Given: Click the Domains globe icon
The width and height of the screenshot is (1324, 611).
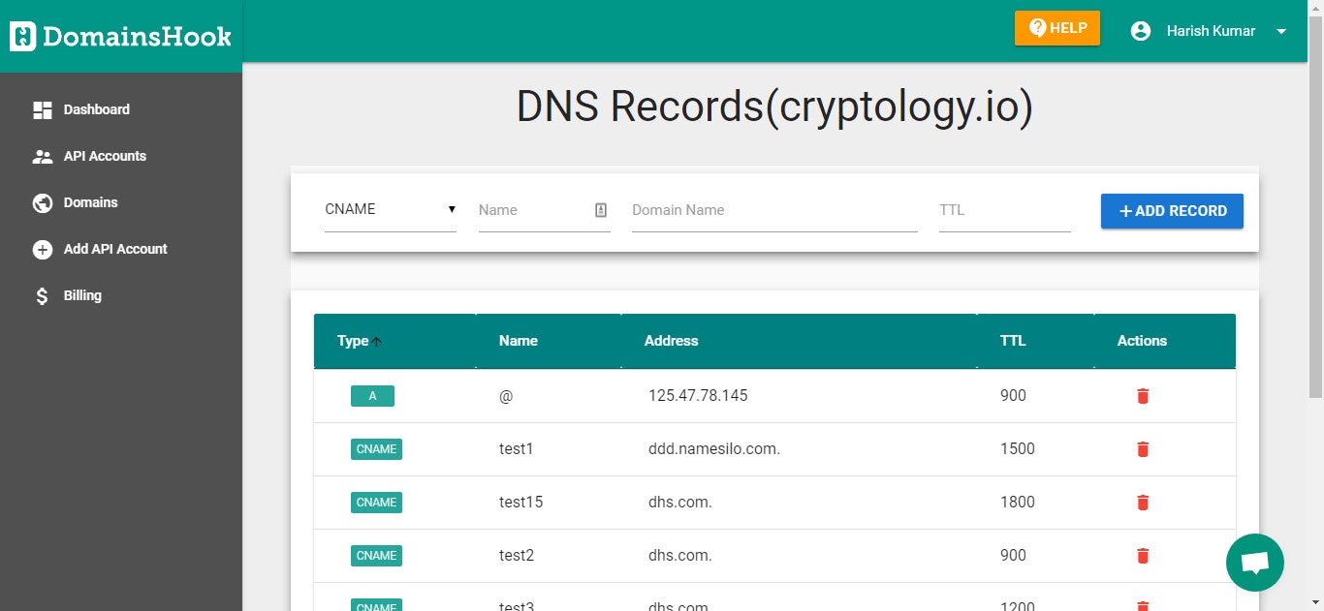Looking at the screenshot, I should pyautogui.click(x=43, y=202).
